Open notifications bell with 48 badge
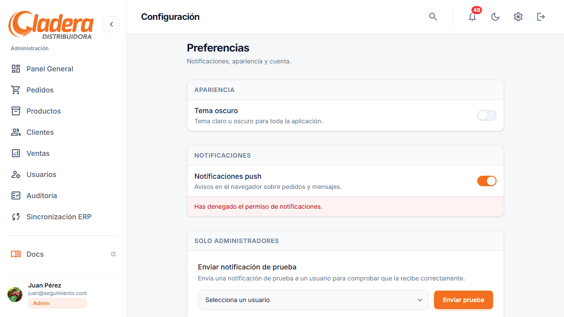Screen dimensions: 564x317 (472, 17)
